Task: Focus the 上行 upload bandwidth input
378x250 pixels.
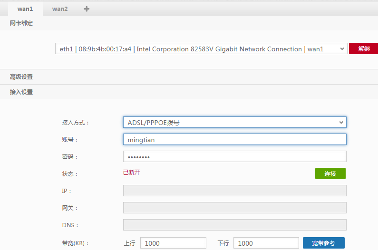Action: pyautogui.click(x=173, y=243)
